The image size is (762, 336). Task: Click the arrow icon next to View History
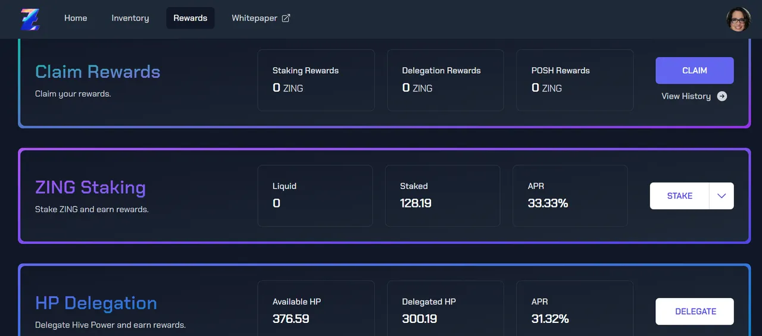tap(722, 96)
